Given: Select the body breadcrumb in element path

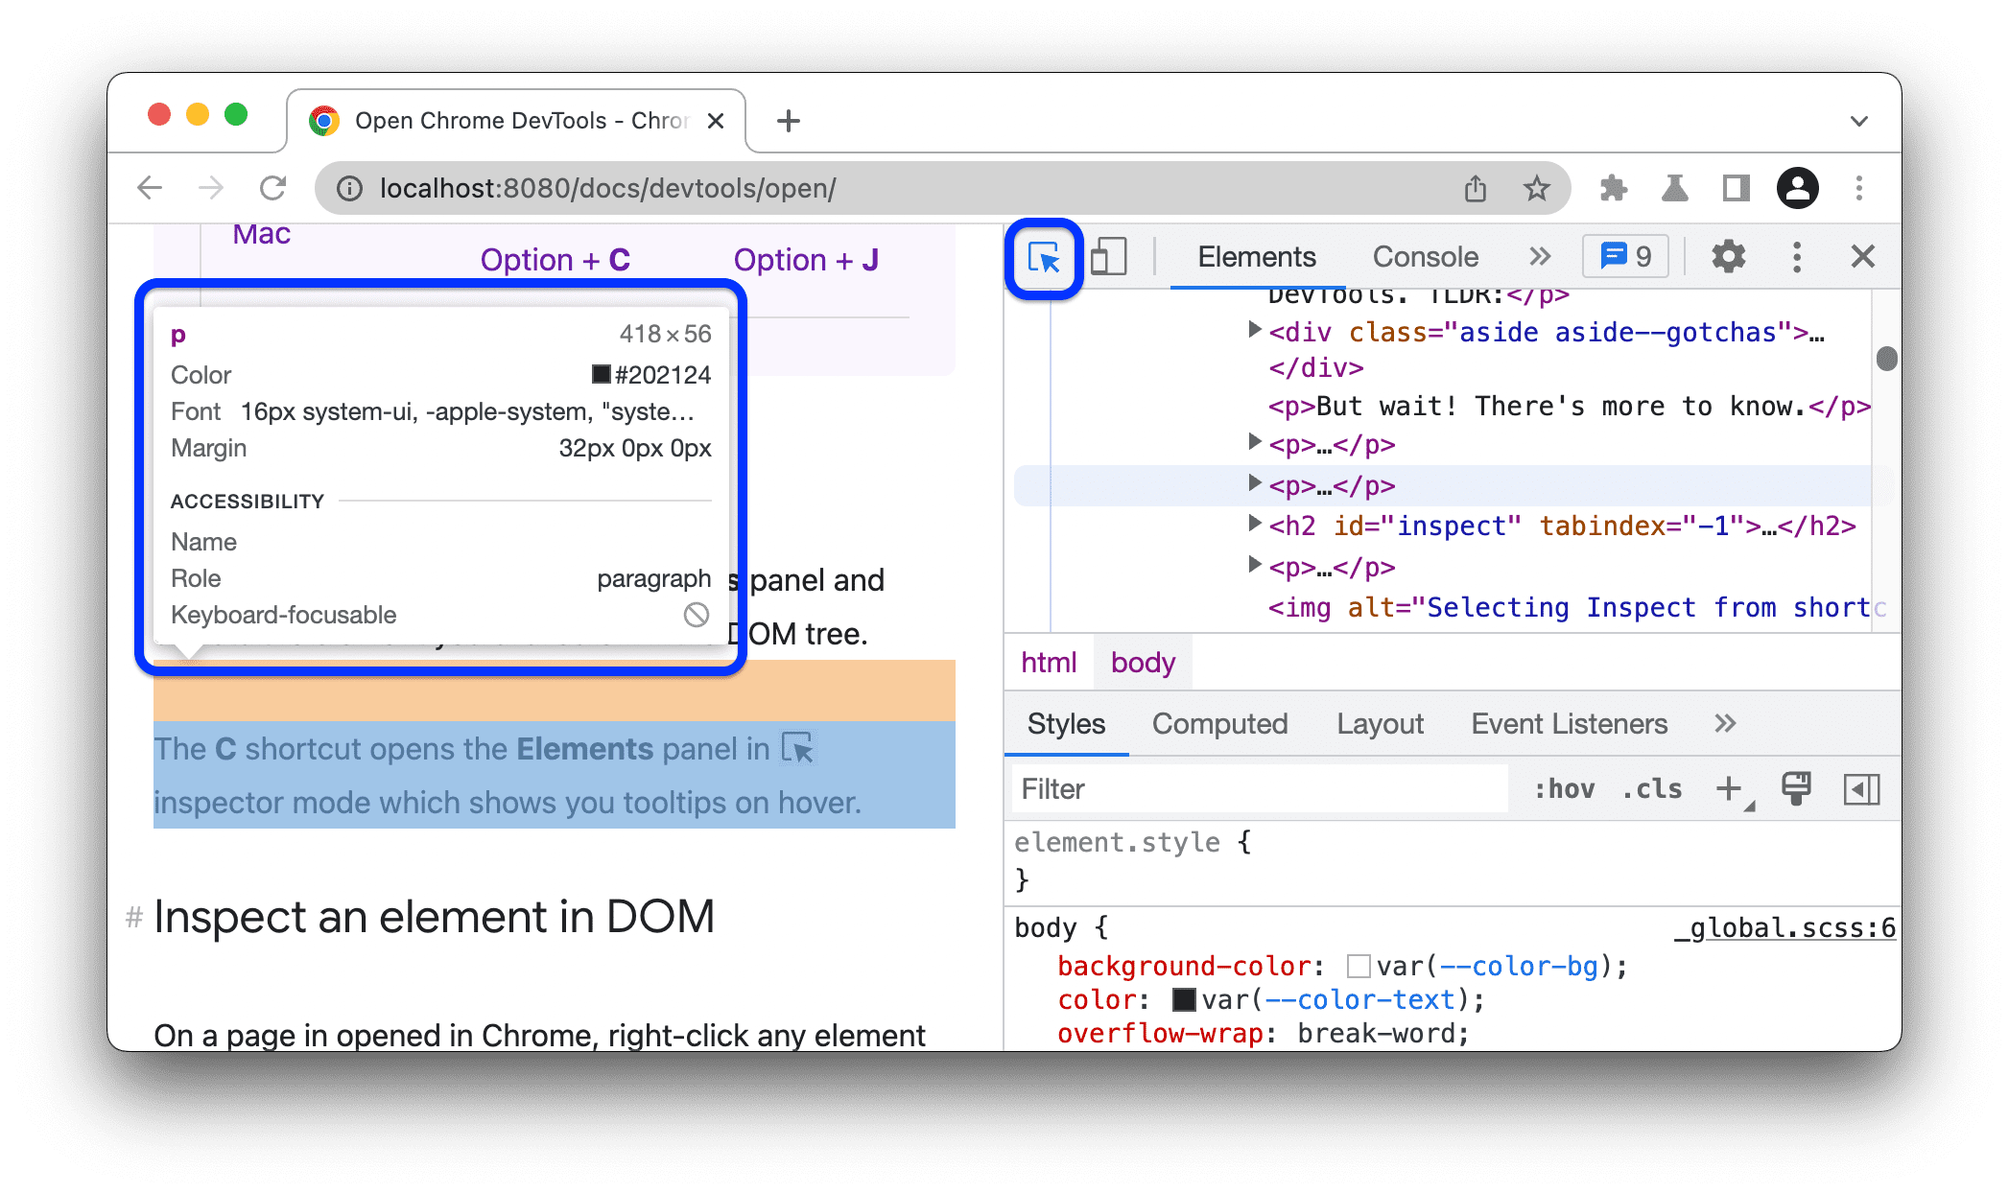Looking at the screenshot, I should click(1144, 662).
